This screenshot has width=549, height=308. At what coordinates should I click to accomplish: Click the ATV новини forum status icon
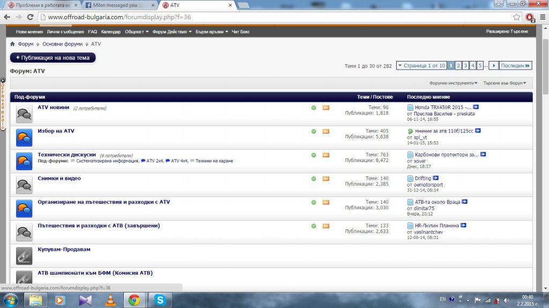click(x=24, y=114)
